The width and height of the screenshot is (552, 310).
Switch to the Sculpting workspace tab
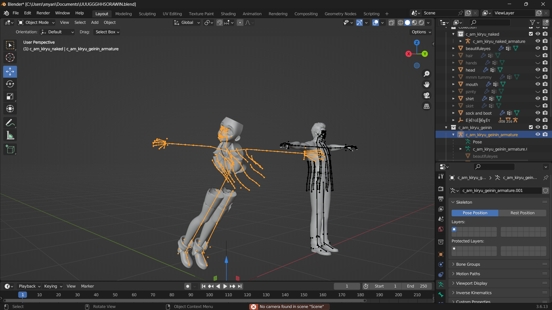tap(147, 14)
